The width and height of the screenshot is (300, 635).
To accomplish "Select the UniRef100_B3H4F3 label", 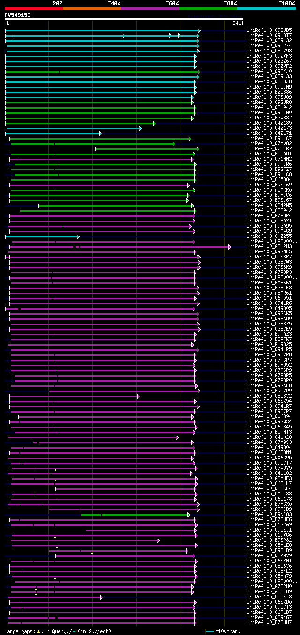I will (269, 288).
